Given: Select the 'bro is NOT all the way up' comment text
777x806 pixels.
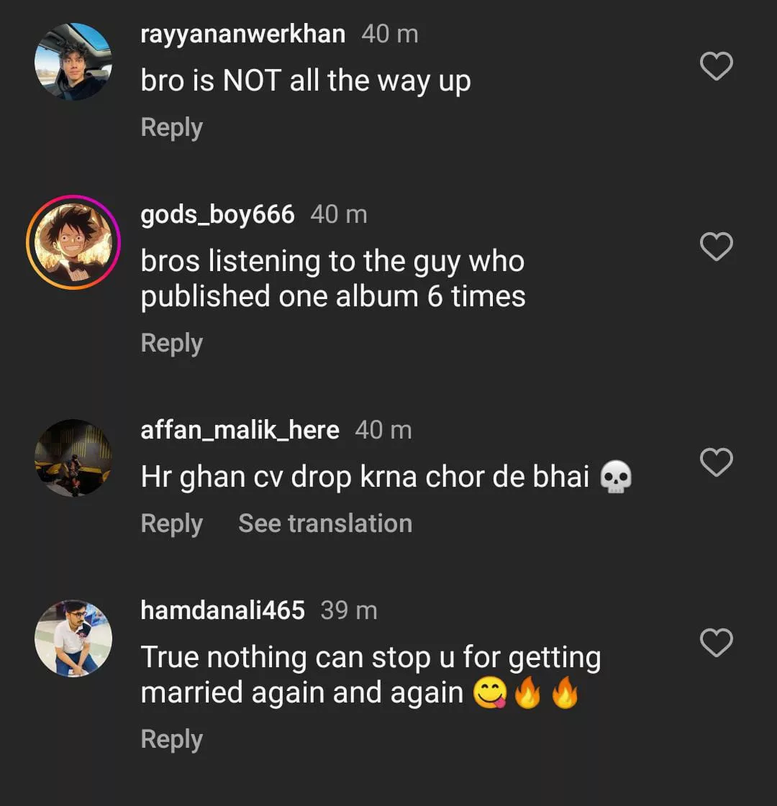Looking at the screenshot, I should click(x=306, y=81).
